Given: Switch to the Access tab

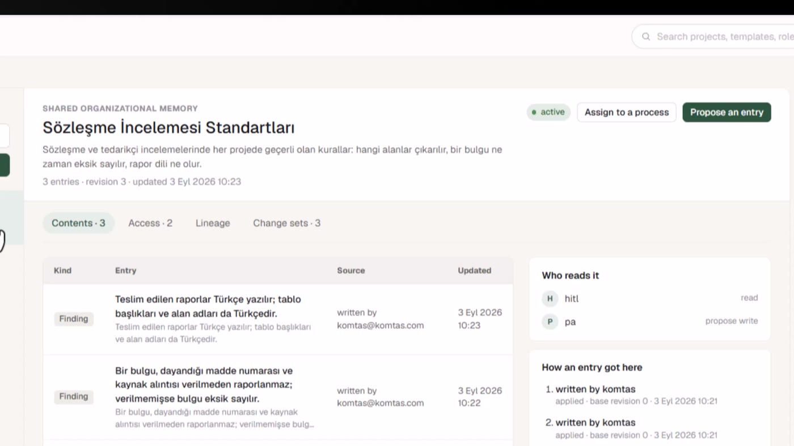Looking at the screenshot, I should [150, 223].
